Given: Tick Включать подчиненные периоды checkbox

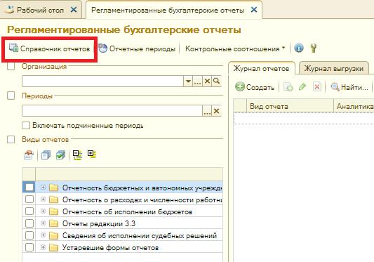Looking at the screenshot, I should [26, 126].
